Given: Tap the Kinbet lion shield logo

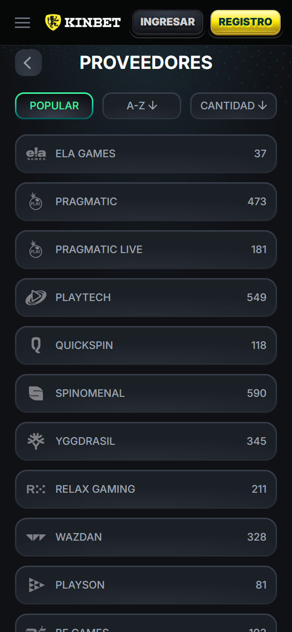Looking at the screenshot, I should point(52,22).
